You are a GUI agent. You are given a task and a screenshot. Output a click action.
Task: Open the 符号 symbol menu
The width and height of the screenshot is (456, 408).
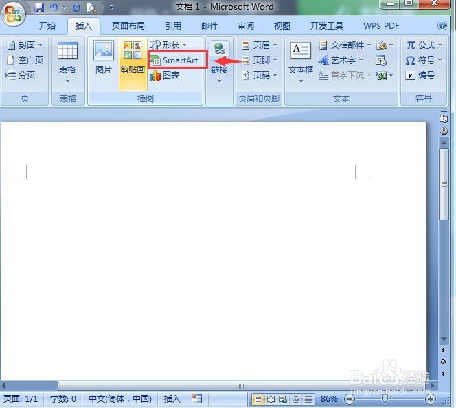(424, 60)
